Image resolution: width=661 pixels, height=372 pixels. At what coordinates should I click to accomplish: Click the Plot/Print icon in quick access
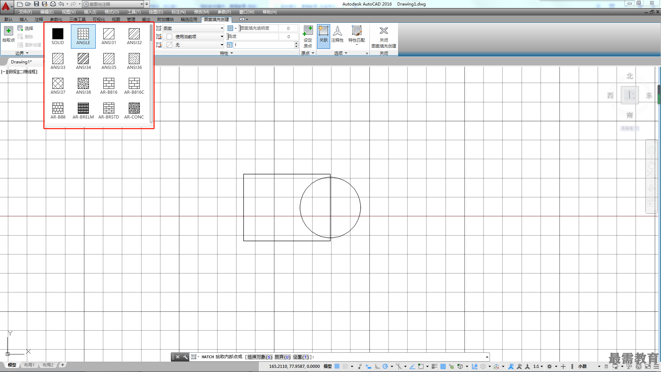click(x=53, y=4)
